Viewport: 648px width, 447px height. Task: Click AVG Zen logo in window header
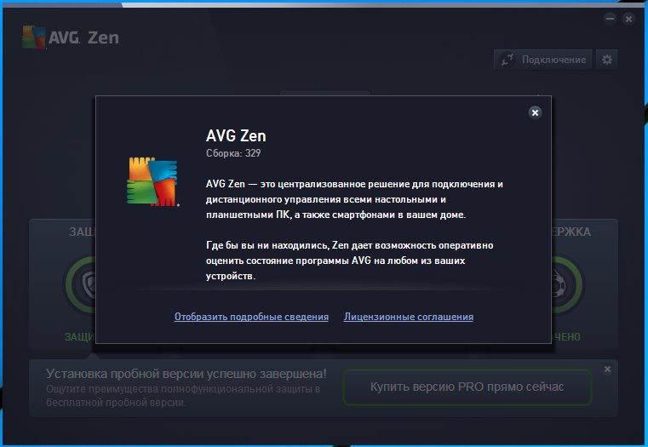pyautogui.click(x=71, y=37)
